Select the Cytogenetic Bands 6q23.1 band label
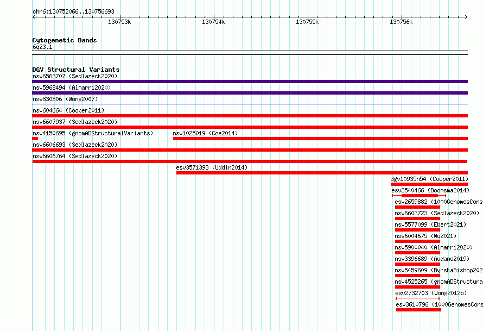Image resolution: width=483 pixels, height=331 pixels. click(x=42, y=47)
